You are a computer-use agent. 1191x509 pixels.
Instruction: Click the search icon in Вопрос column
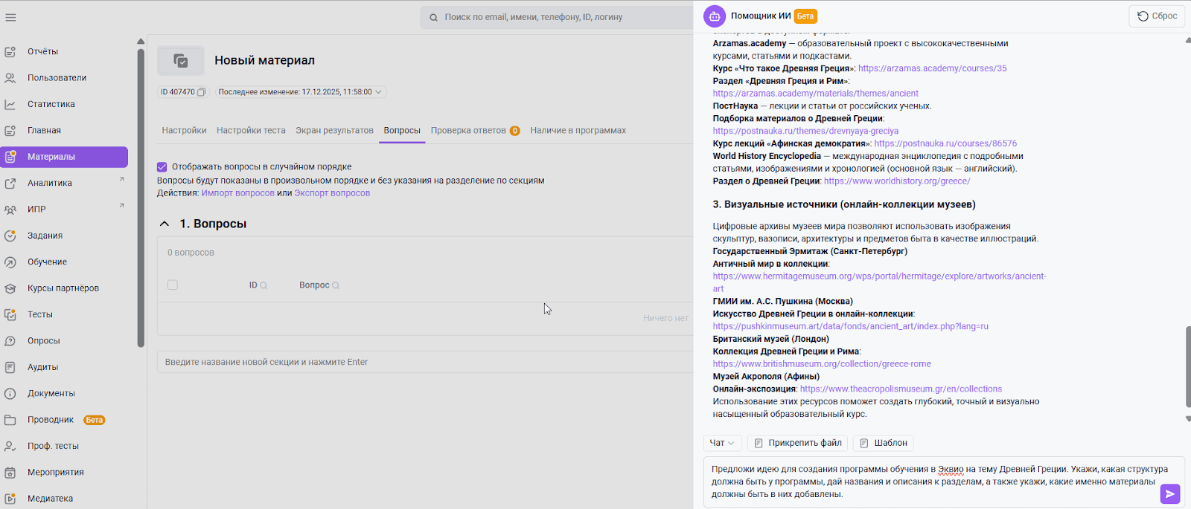336,285
